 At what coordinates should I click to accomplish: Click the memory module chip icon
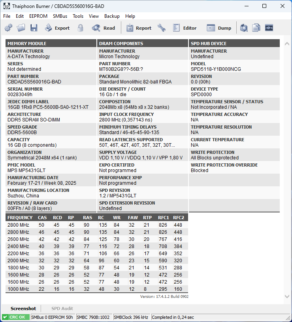(x=269, y=28)
